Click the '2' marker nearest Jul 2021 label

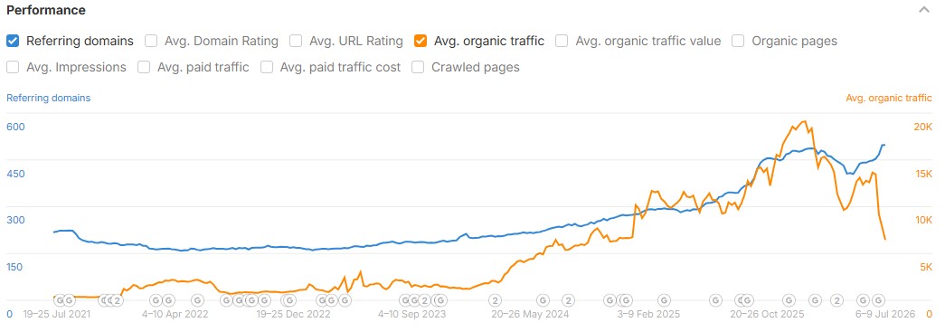pyautogui.click(x=118, y=300)
